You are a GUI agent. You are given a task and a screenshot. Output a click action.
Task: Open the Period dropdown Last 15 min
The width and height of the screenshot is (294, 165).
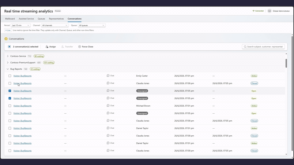21,25
